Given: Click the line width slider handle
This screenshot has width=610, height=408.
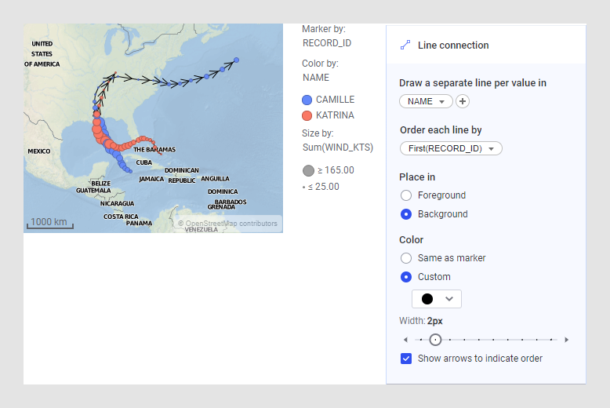Looking at the screenshot, I should [435, 340].
